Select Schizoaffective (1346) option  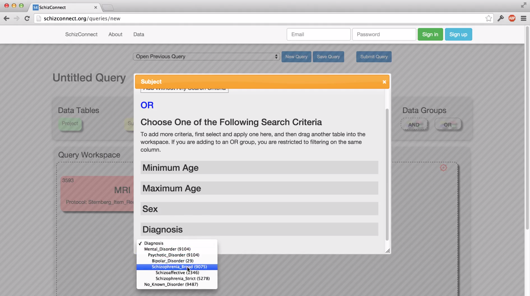point(177,273)
